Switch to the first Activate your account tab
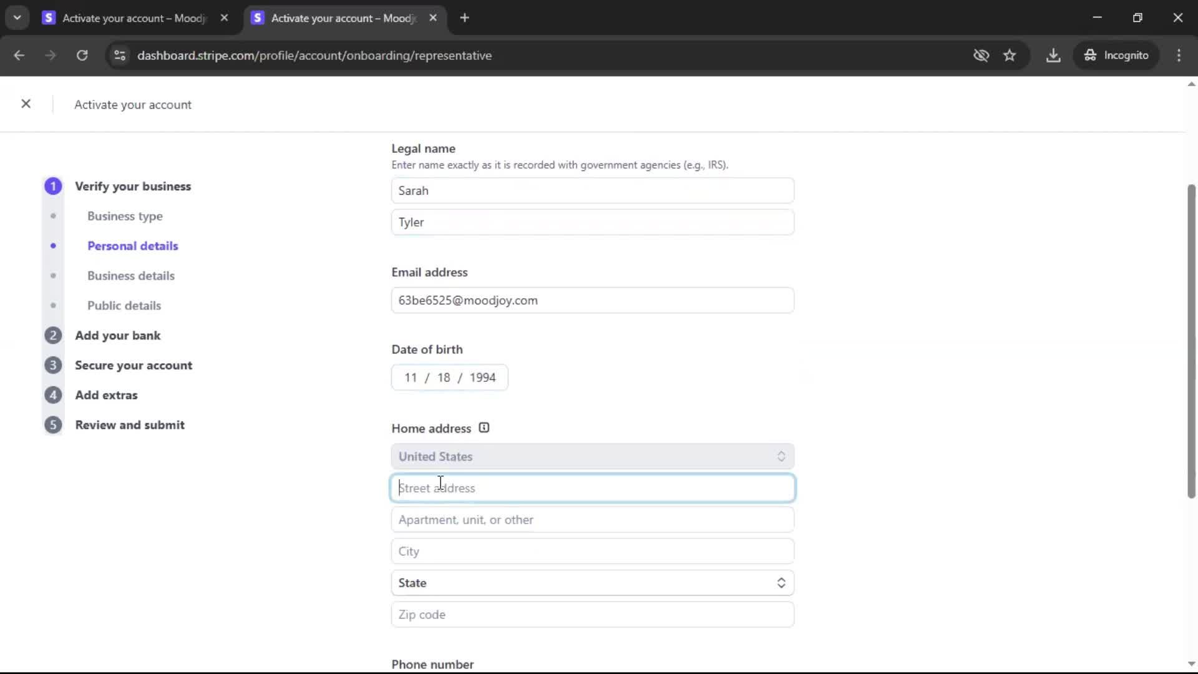Image resolution: width=1198 pixels, height=674 pixels. tap(134, 18)
